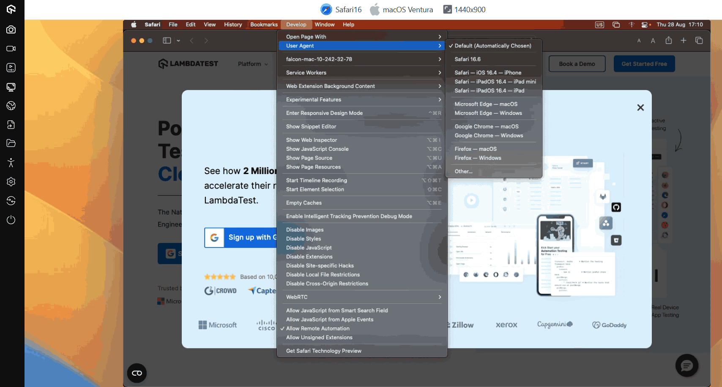Toggle Disable Site-specific Hacks
The height and width of the screenshot is (387, 722).
click(362, 265)
